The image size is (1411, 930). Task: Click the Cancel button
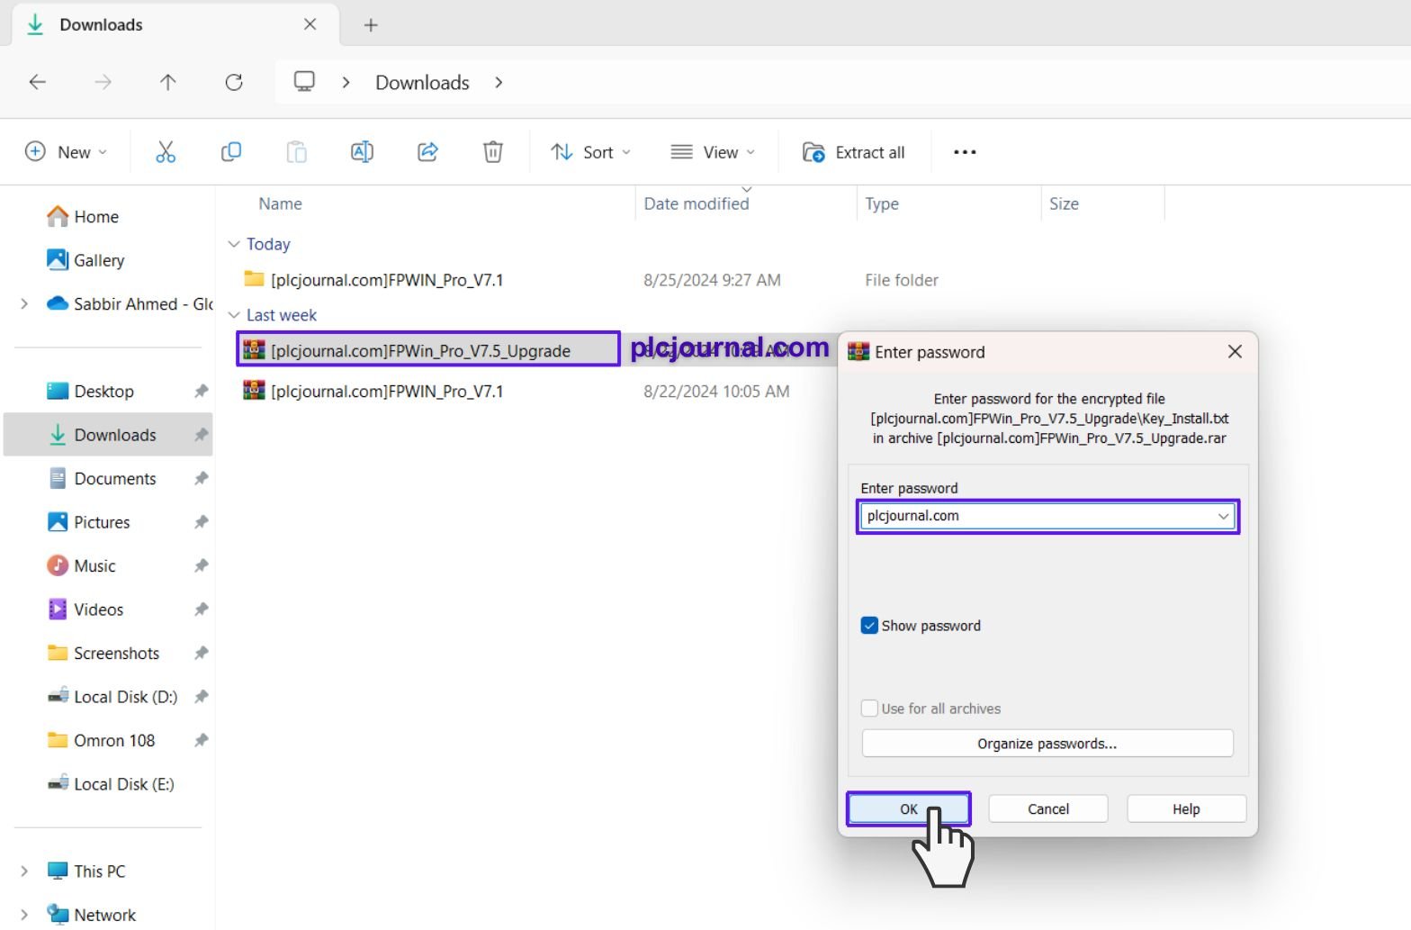pyautogui.click(x=1048, y=808)
